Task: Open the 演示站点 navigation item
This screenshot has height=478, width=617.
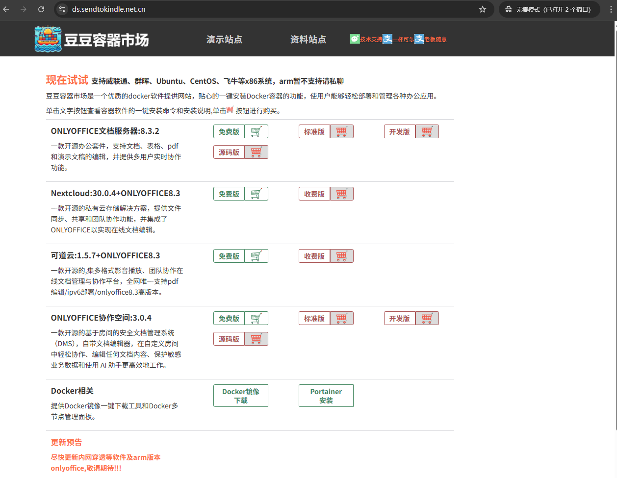Action: (x=225, y=39)
